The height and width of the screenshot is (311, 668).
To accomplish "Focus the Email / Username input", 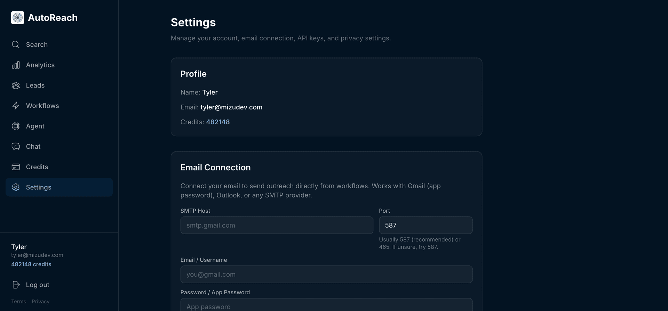I will pos(326,274).
